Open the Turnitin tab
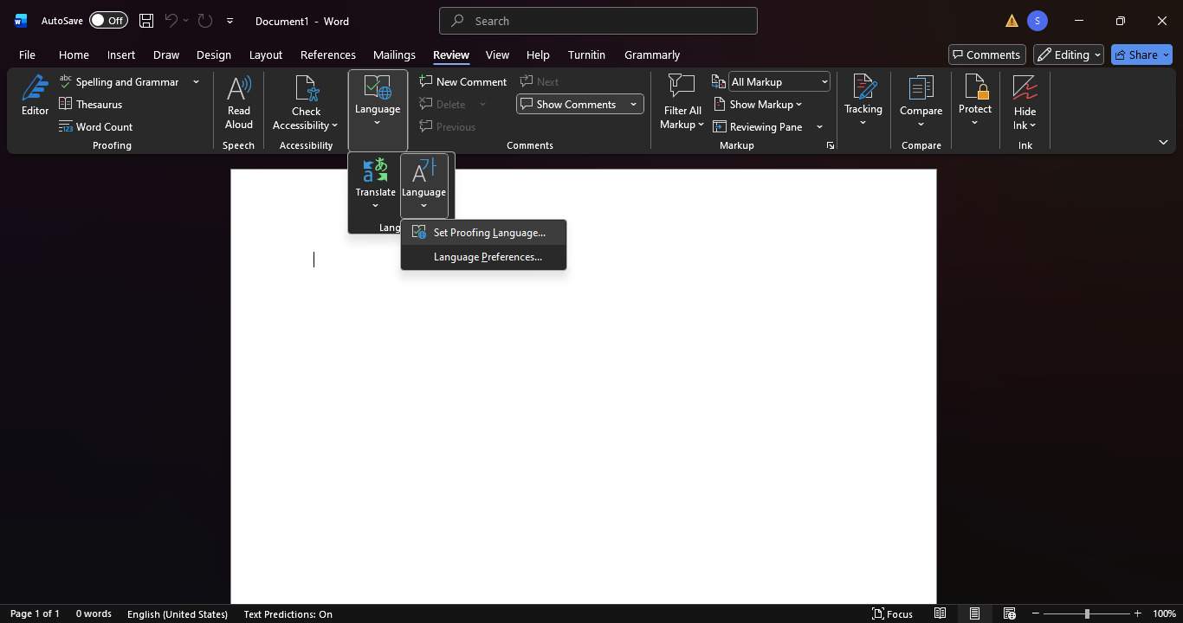1183x623 pixels. pyautogui.click(x=586, y=55)
